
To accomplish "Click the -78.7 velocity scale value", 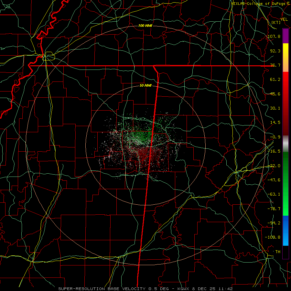I will (x=274, y=209).
